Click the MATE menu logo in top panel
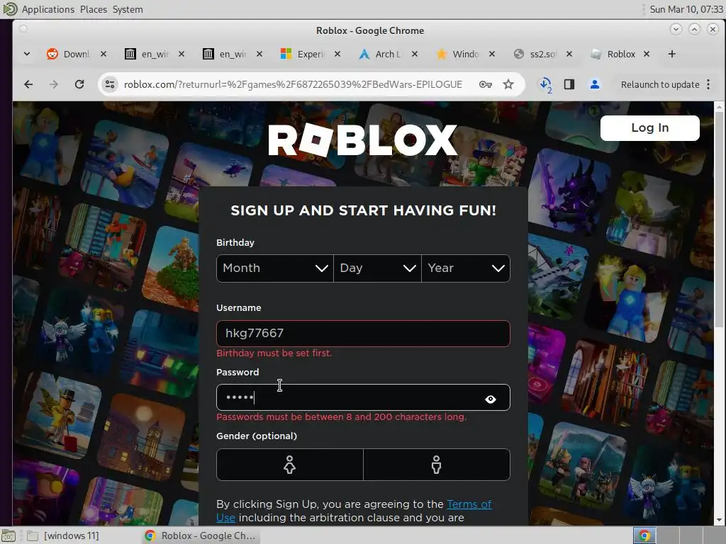The image size is (726, 544). coord(9,8)
